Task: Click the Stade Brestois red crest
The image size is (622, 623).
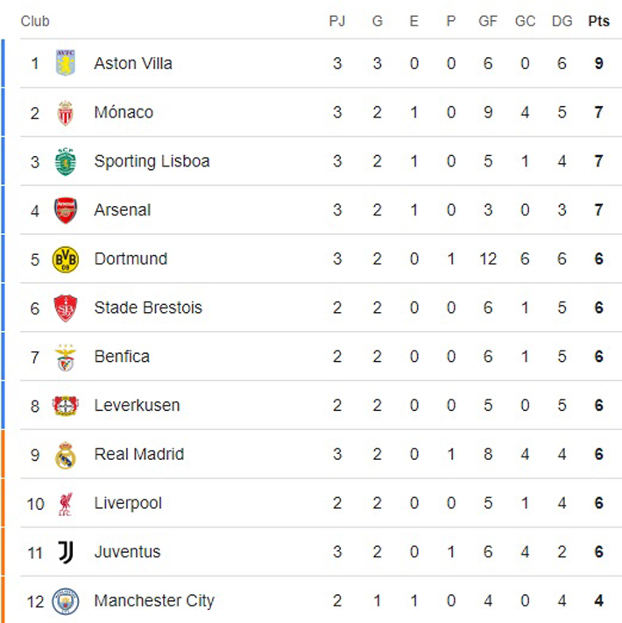Action: pos(66,308)
